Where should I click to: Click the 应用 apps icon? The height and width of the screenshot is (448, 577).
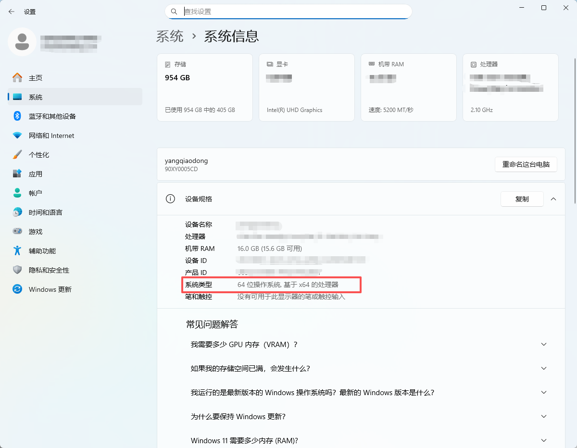[16, 174]
